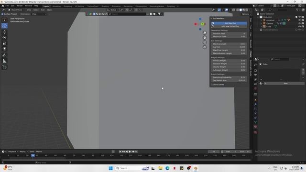Open the Object Mode dropdown
The height and width of the screenshot is (172, 306).
[16, 10]
